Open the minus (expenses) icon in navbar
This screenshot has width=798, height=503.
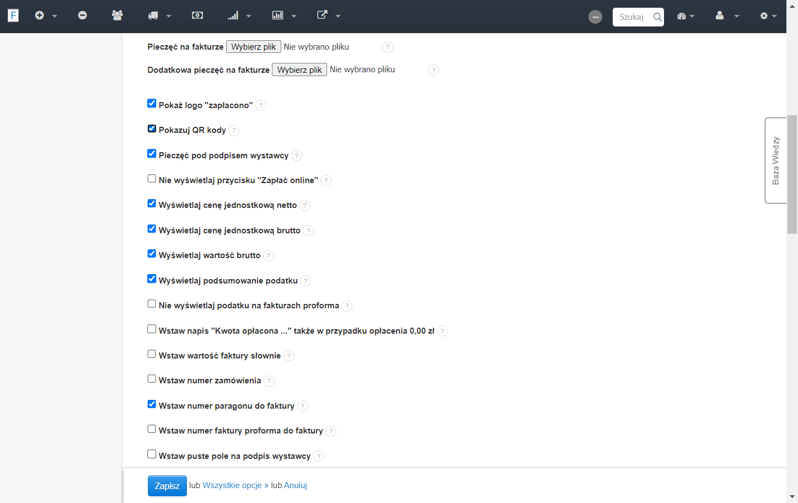[x=82, y=15]
